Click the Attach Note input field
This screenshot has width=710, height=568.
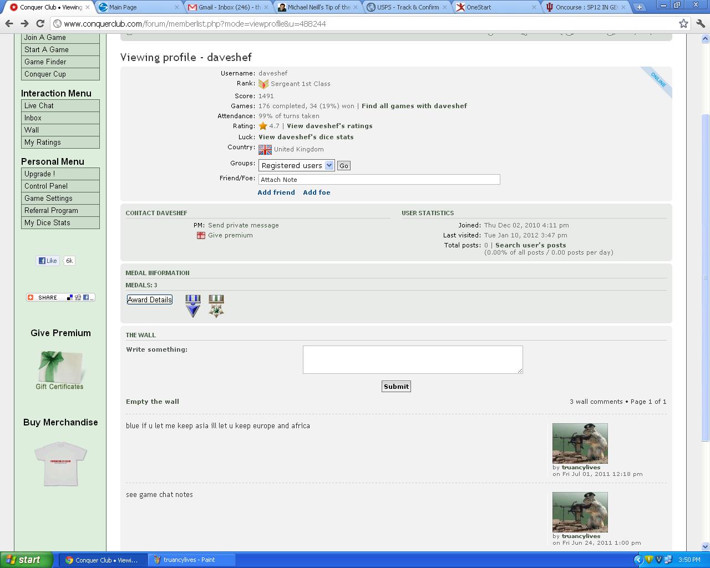pos(379,180)
